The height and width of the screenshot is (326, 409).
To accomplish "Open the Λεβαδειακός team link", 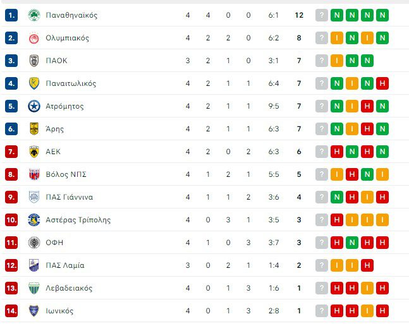I will [x=70, y=288].
